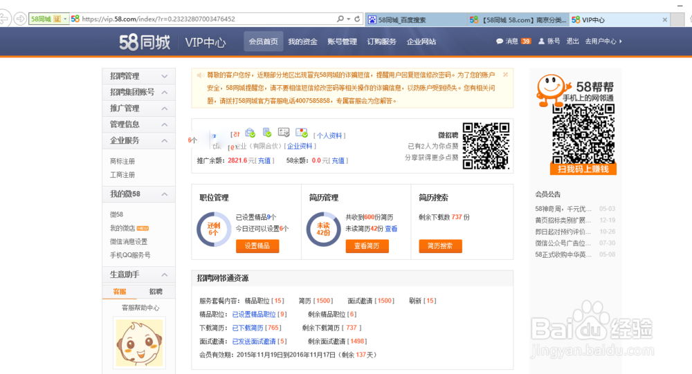692x374 pixels.
Task: Switch to 58同城_百度搜索 browser tab
Action: click(416, 20)
